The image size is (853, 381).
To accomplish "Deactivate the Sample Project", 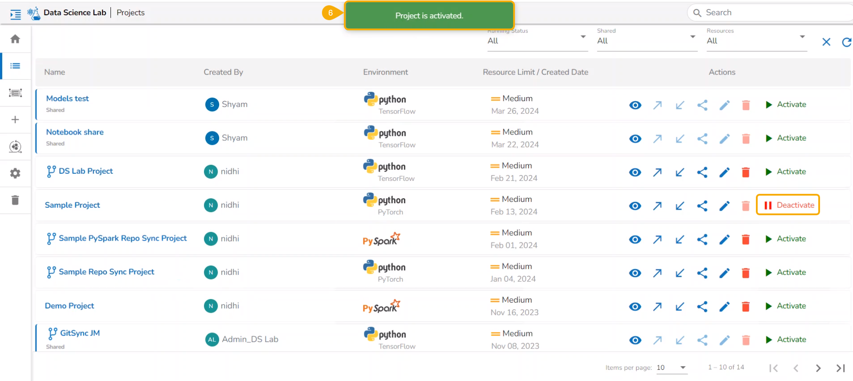I will (x=788, y=205).
